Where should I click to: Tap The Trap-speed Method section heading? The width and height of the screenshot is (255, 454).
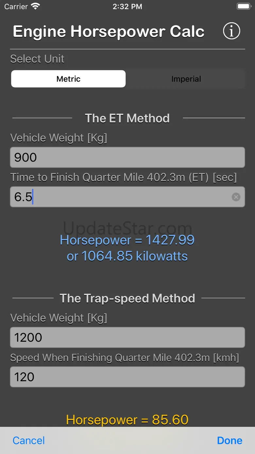127,298
